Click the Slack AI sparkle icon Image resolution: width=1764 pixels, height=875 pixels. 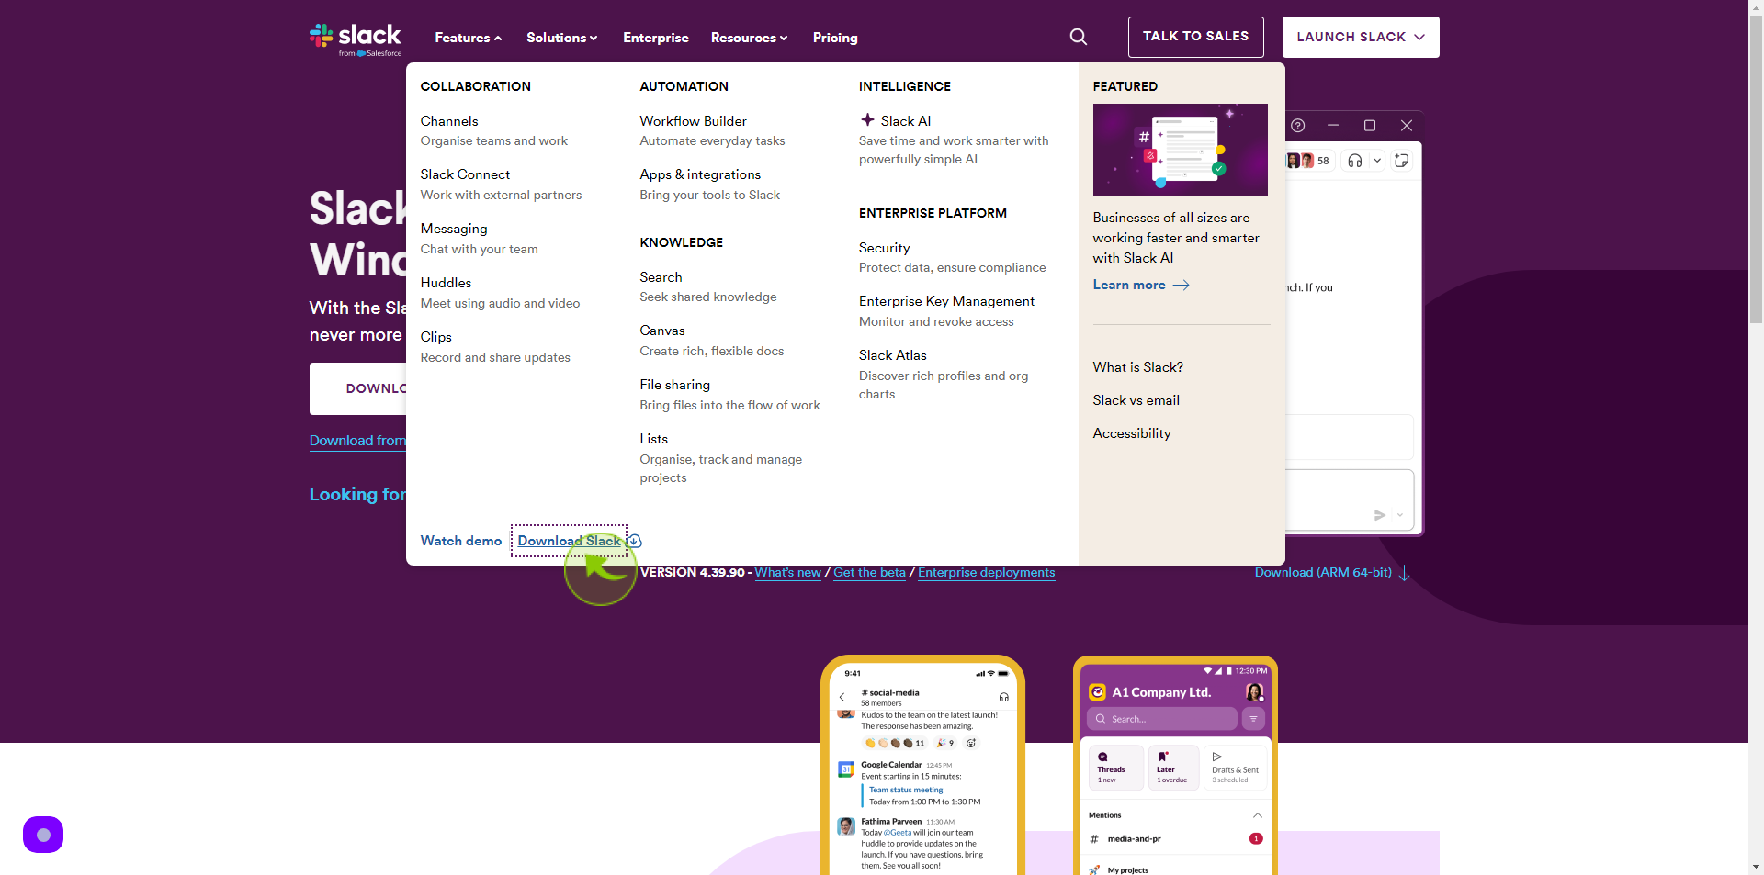[x=867, y=120]
